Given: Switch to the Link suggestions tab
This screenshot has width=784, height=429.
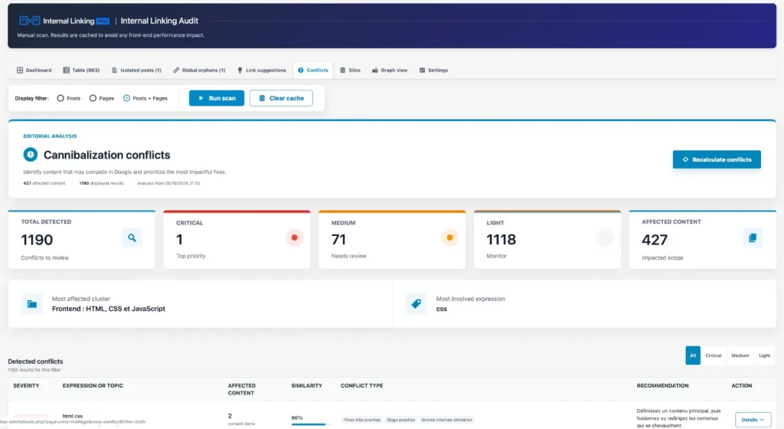Looking at the screenshot, I should (x=262, y=70).
